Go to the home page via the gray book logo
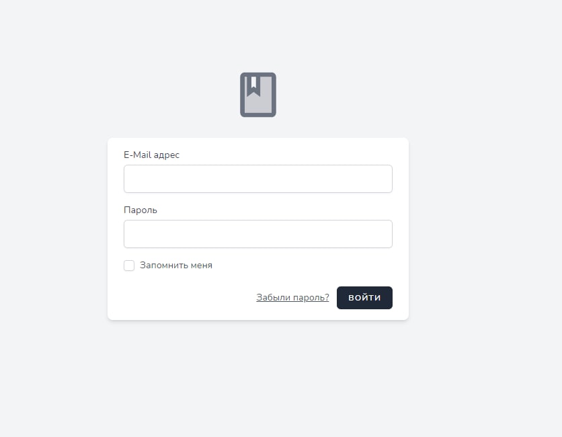 258,95
